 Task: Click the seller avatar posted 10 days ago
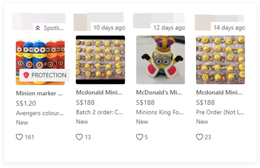80,22
